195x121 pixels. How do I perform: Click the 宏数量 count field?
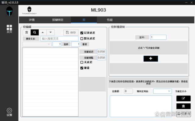[x=129, y=91]
